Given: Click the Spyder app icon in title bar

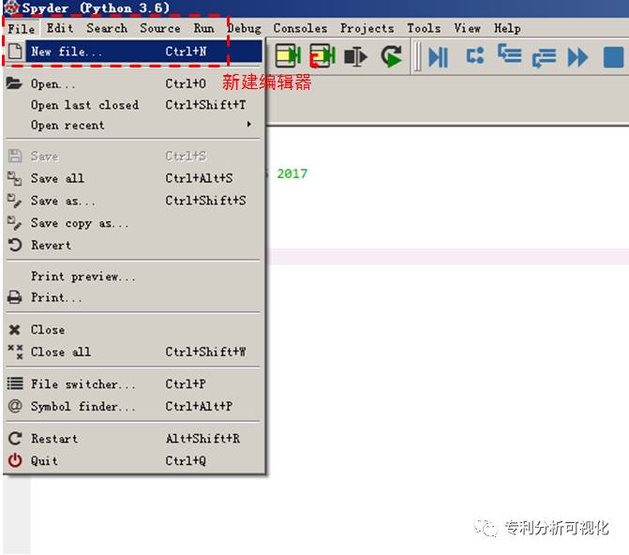Looking at the screenshot, I should pyautogui.click(x=11, y=7).
